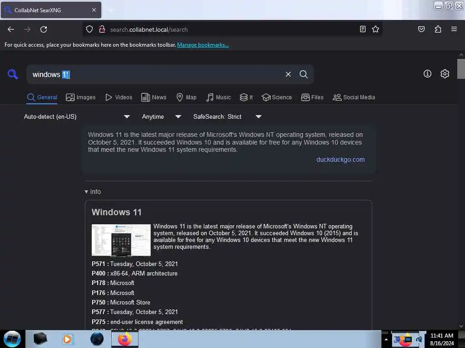Switch to the Science category
465x348 pixels.
pos(277,97)
